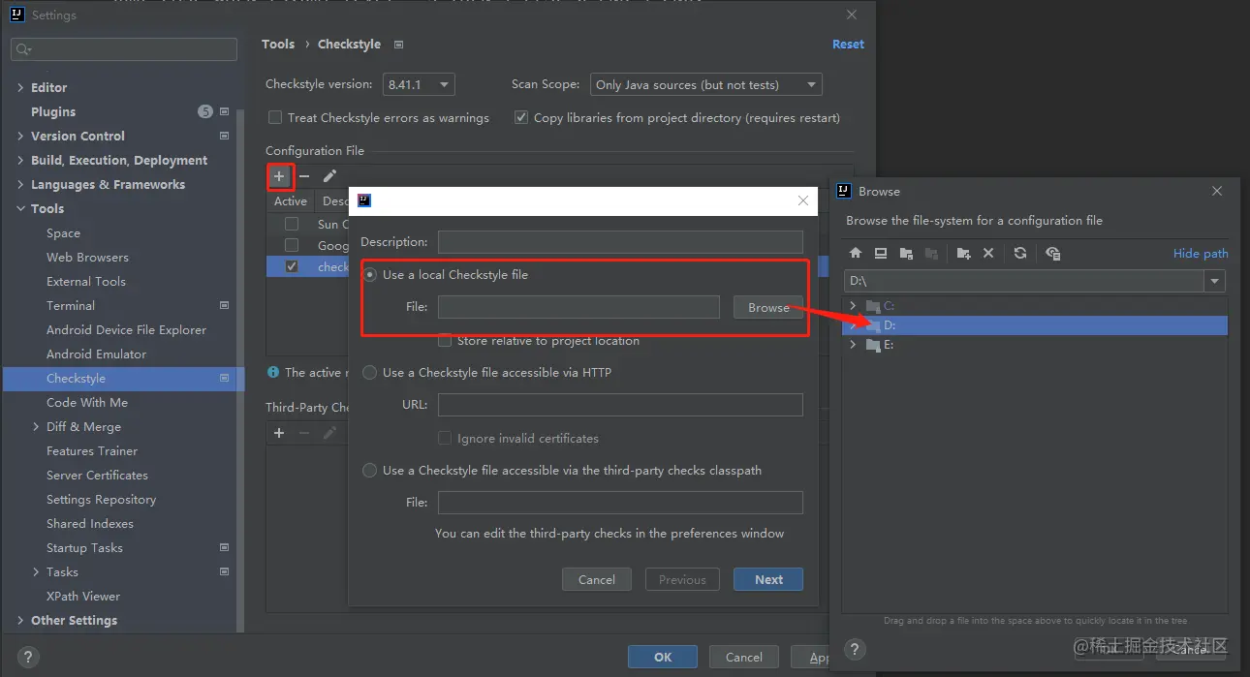Click project-level icon beside Checkstyle breadcrumb
1250x677 pixels.
click(398, 45)
